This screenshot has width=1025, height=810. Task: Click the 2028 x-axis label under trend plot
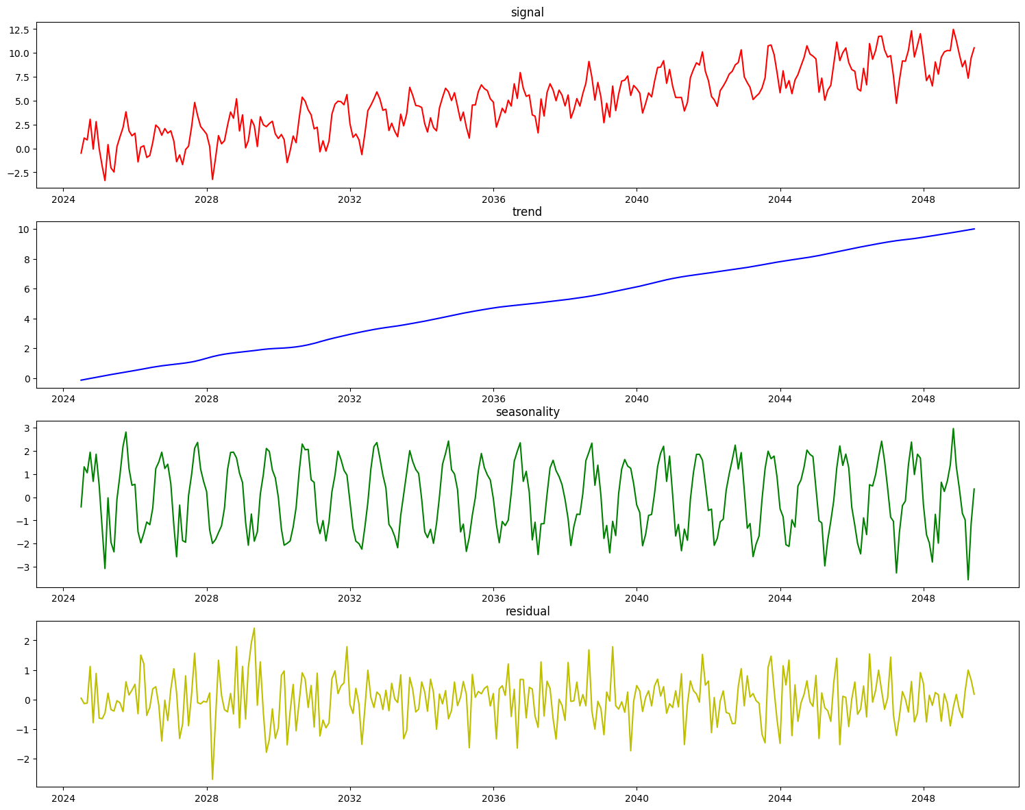[x=206, y=400]
